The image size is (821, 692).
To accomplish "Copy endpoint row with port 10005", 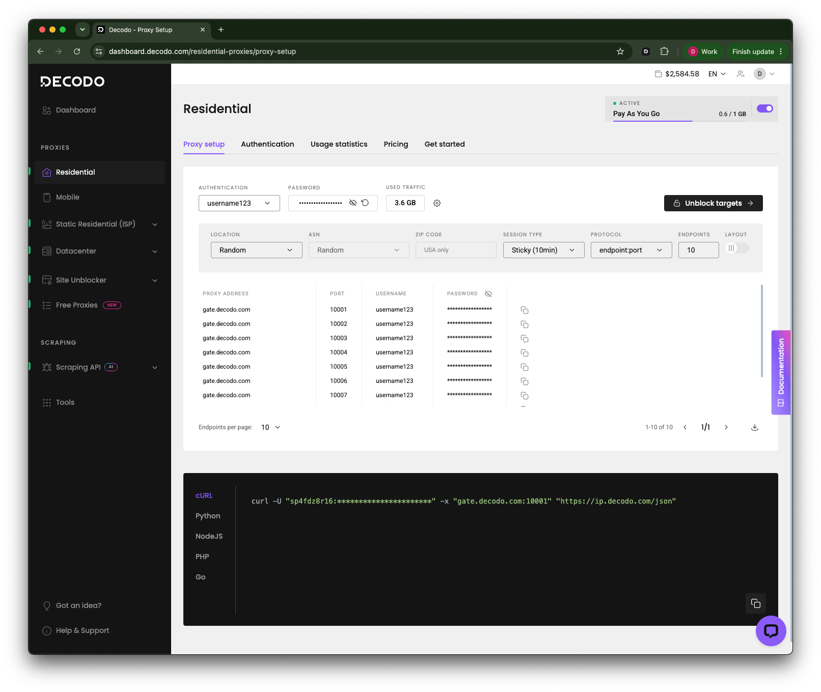I will 525,367.
